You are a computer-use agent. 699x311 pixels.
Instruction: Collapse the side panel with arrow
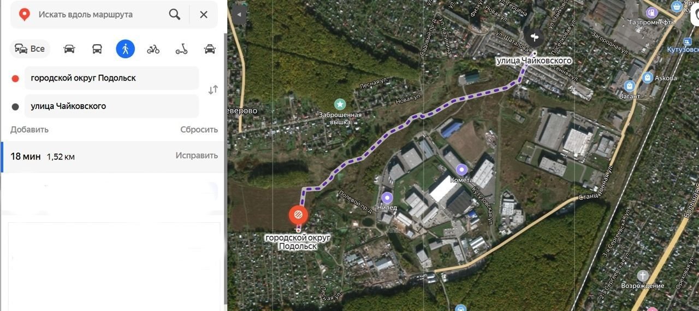[239, 15]
